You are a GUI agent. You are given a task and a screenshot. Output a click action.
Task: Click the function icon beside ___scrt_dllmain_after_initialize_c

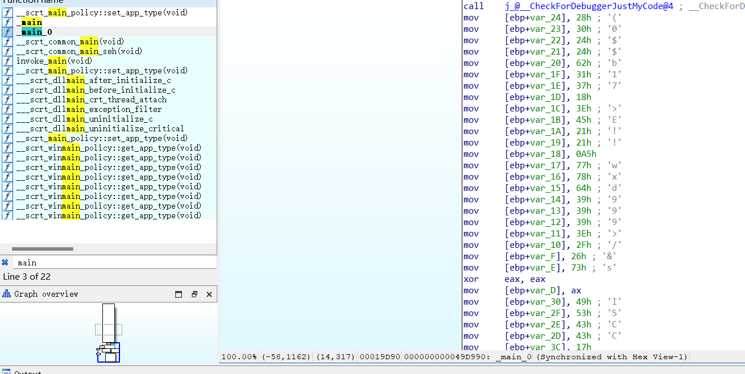[x=7, y=80]
